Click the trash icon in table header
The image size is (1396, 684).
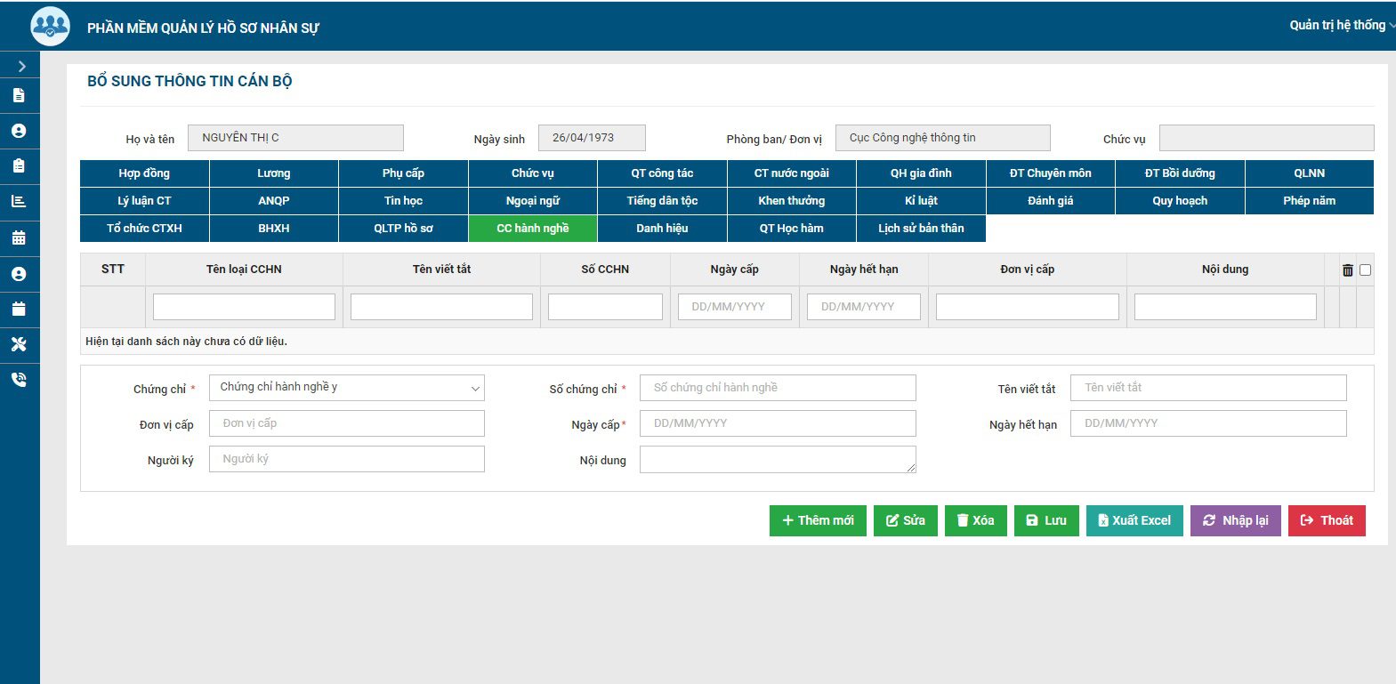1348,270
